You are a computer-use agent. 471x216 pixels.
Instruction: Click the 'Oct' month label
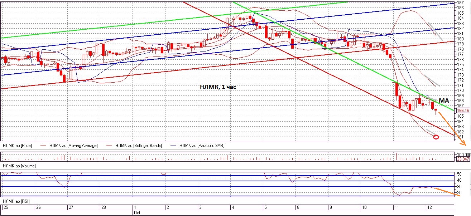[x=137, y=212]
